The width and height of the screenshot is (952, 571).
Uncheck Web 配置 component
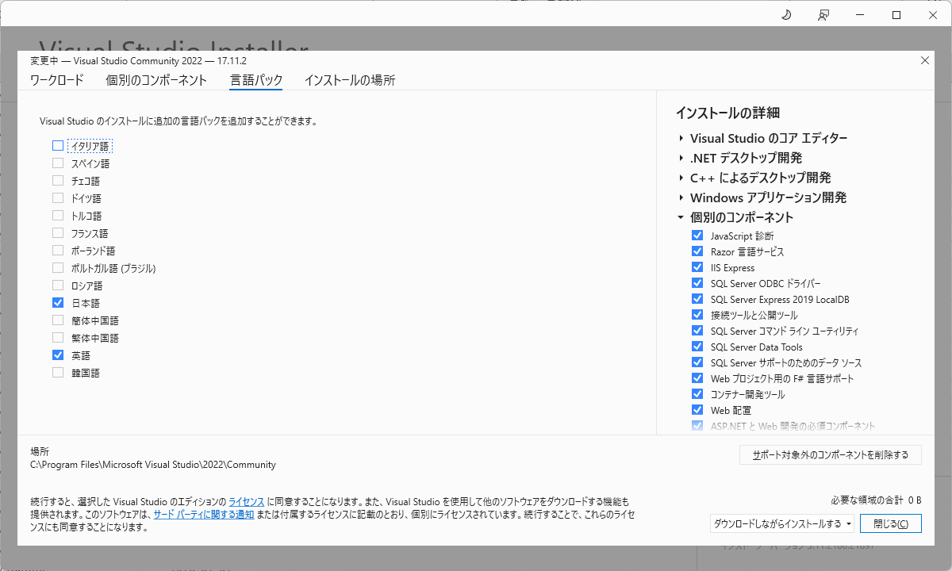pyautogui.click(x=697, y=410)
